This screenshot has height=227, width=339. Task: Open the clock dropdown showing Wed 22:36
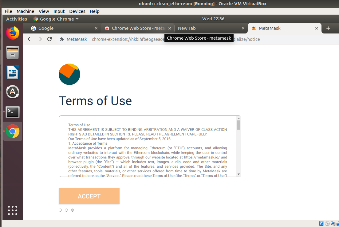tap(213, 18)
